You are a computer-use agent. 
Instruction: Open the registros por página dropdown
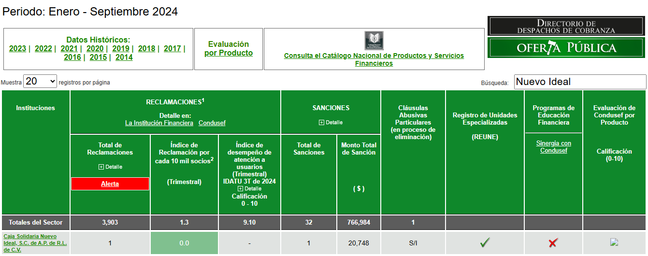click(x=40, y=82)
